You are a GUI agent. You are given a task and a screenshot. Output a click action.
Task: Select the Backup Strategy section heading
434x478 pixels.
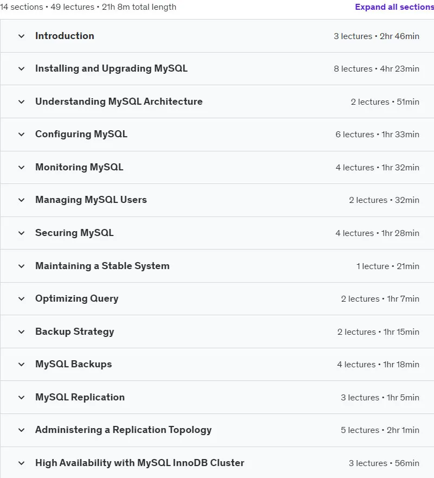click(x=75, y=332)
